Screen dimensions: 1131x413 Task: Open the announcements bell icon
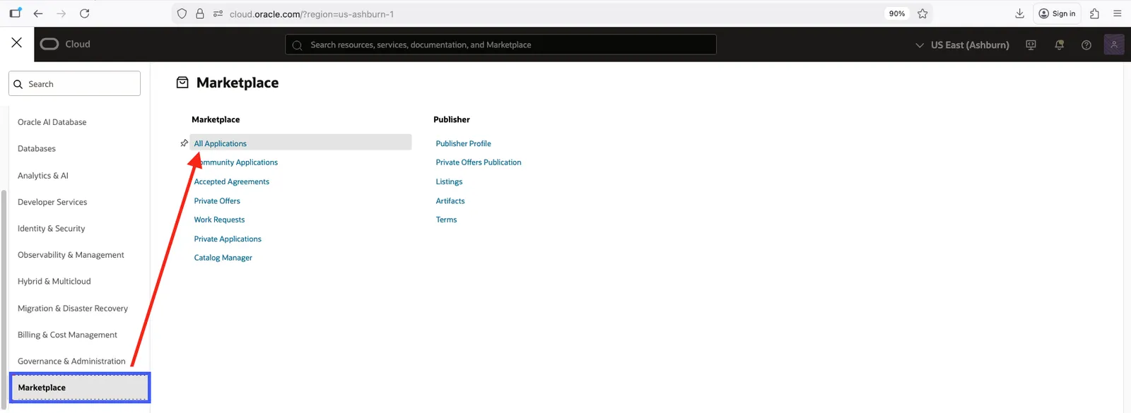(1059, 44)
